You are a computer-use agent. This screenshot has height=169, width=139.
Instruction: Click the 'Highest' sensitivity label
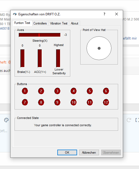pyautogui.click(x=59, y=45)
